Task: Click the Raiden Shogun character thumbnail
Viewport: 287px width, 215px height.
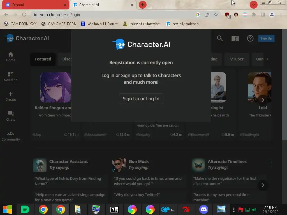Action: (x=56, y=87)
